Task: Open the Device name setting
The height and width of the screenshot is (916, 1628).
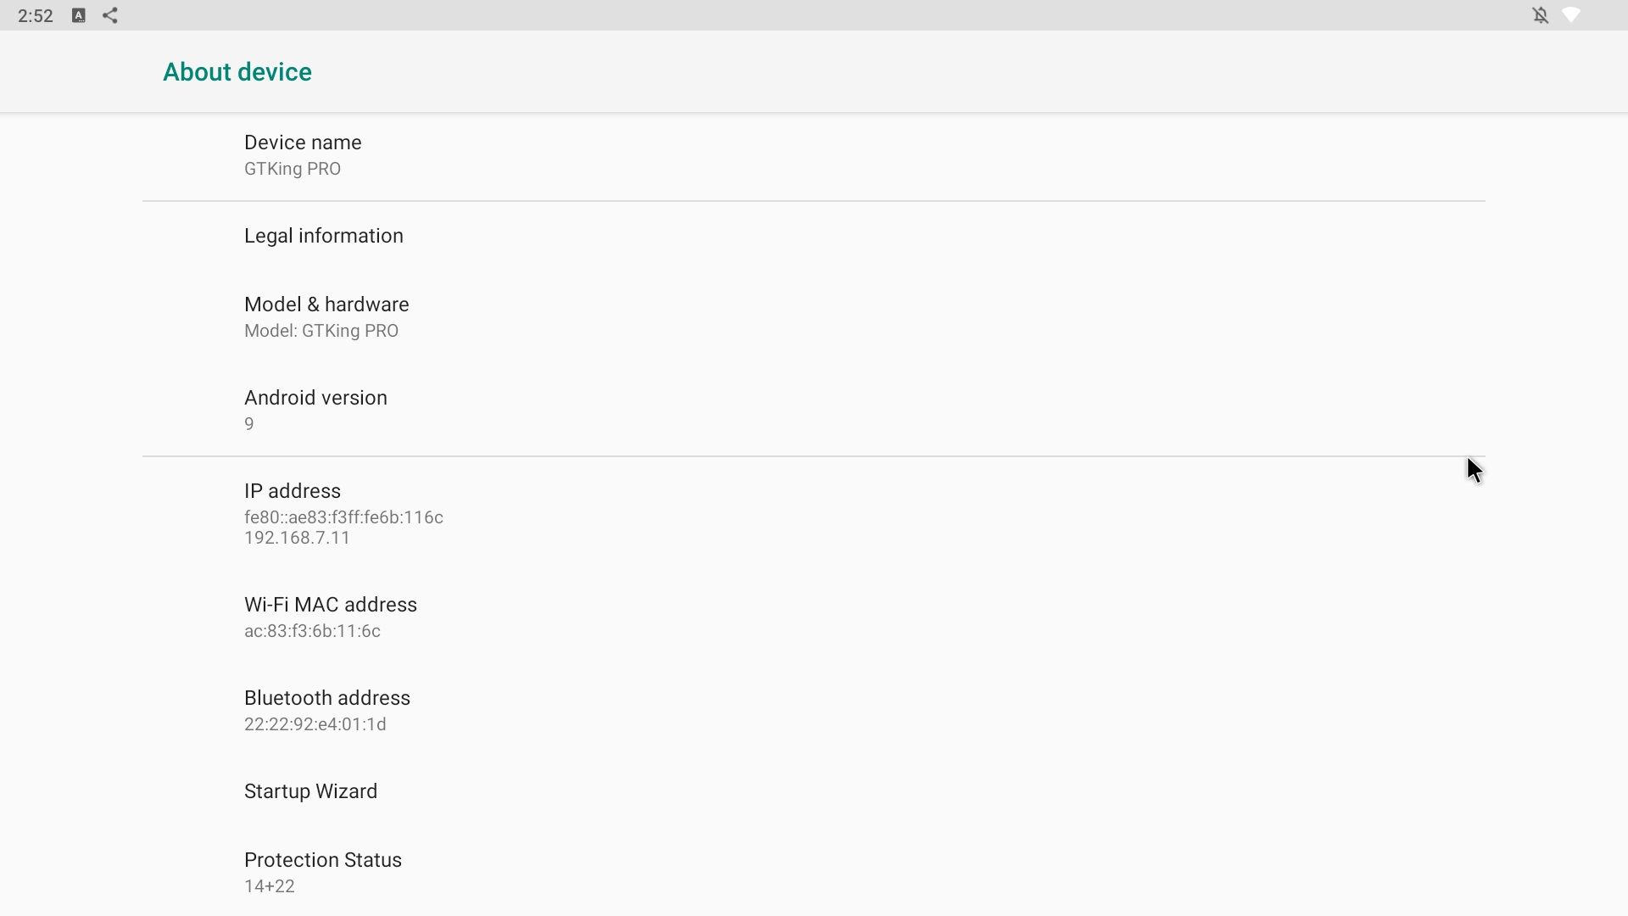Action: tap(814, 155)
